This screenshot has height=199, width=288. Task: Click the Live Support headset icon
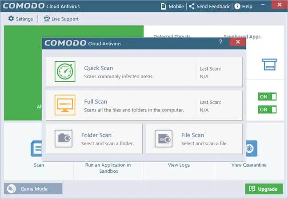[47, 19]
